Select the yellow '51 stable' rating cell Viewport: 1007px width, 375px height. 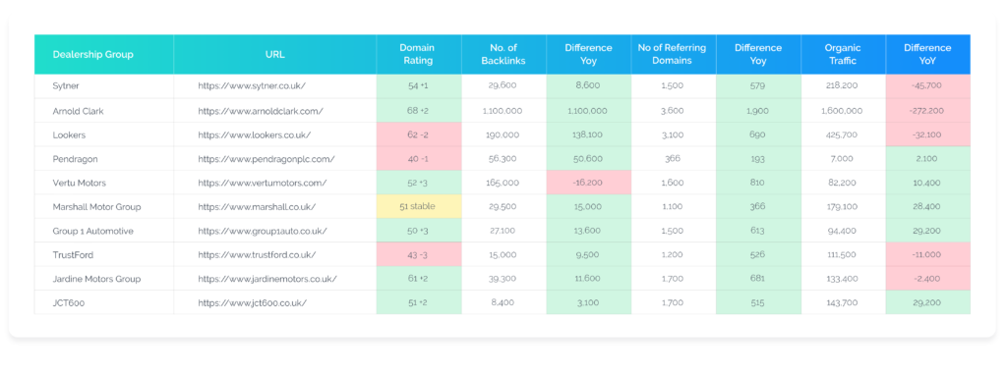click(419, 207)
